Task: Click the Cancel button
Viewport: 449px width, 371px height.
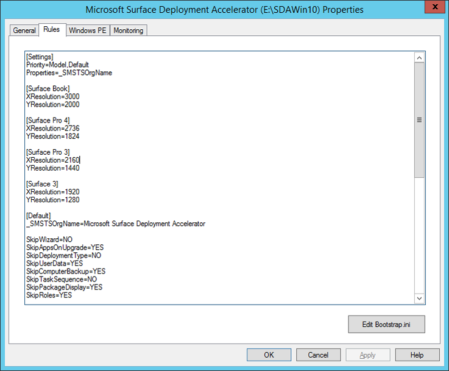Action: [x=318, y=355]
